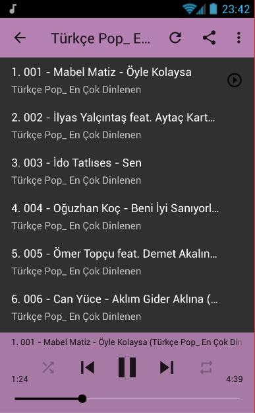Select track 001 Mabel Matiz - Öyle Kolaysa

(127, 81)
